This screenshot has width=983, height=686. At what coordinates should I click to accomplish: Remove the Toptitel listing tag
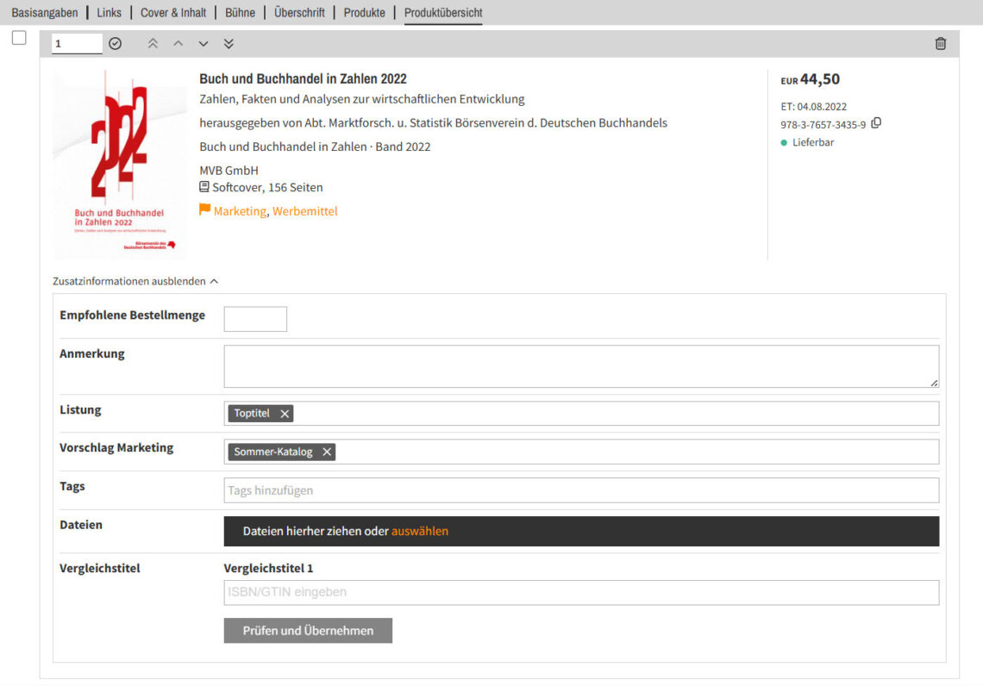[285, 414]
